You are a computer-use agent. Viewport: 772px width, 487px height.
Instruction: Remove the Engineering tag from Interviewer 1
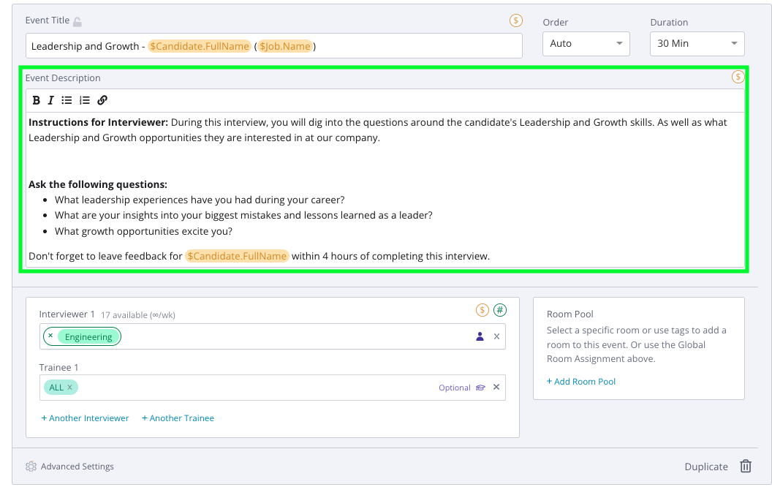click(x=50, y=336)
